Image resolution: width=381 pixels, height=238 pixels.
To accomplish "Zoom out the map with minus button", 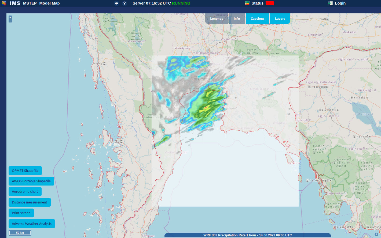I will (x=10, y=21).
